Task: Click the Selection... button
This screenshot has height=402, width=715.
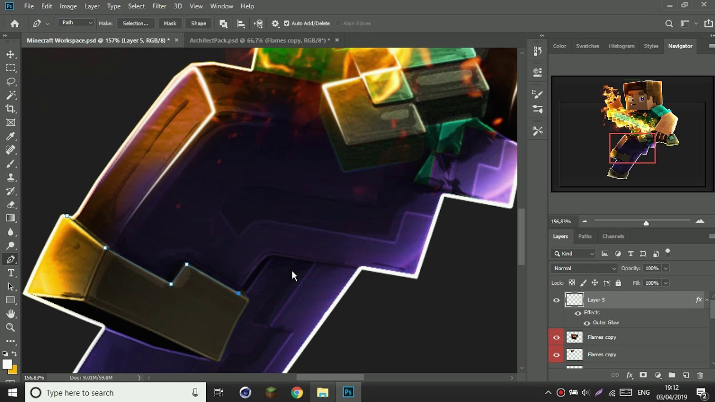Action: click(135, 23)
